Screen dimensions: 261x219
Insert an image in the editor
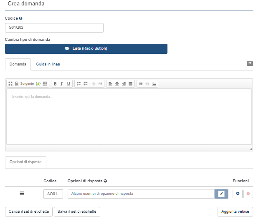tap(154, 84)
